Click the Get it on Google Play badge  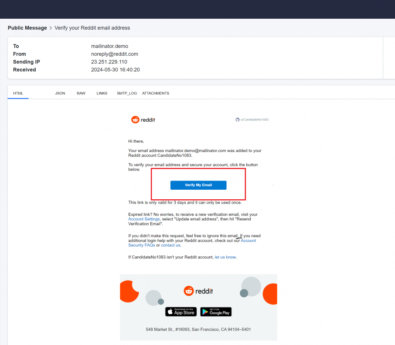[215, 312]
